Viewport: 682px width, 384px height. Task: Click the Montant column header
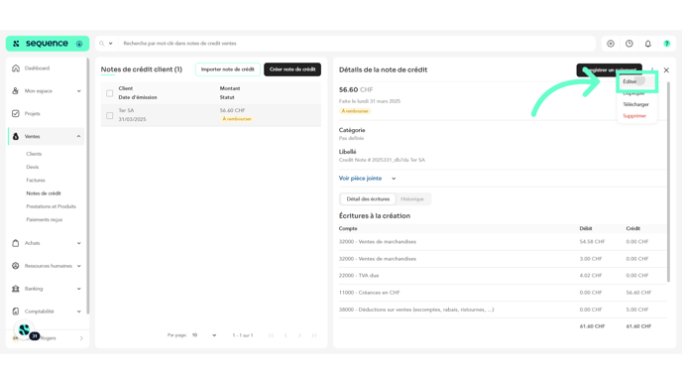pyautogui.click(x=230, y=88)
